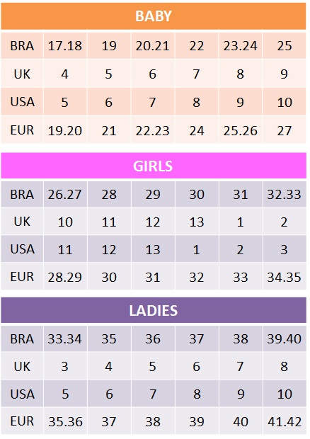Click the 26.27 BRA cell in GIRLS
The width and height of the screenshot is (310, 439).
65,194
